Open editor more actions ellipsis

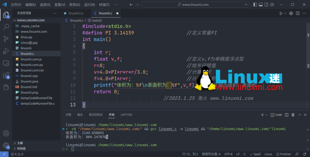point(304,13)
